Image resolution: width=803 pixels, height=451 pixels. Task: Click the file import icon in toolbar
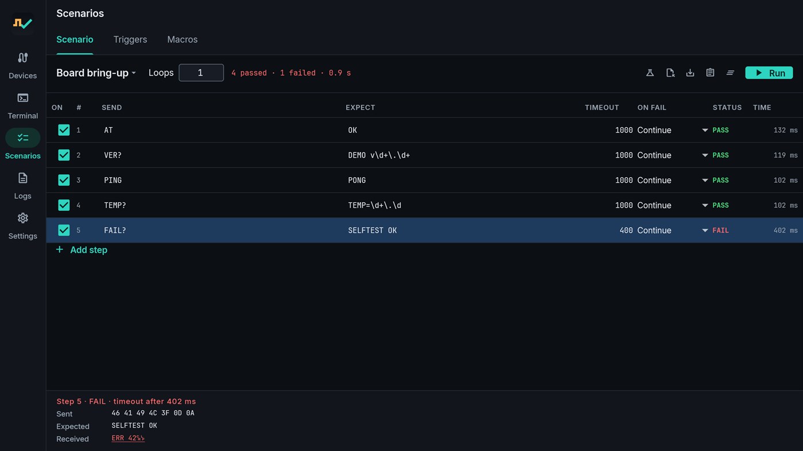pos(670,73)
